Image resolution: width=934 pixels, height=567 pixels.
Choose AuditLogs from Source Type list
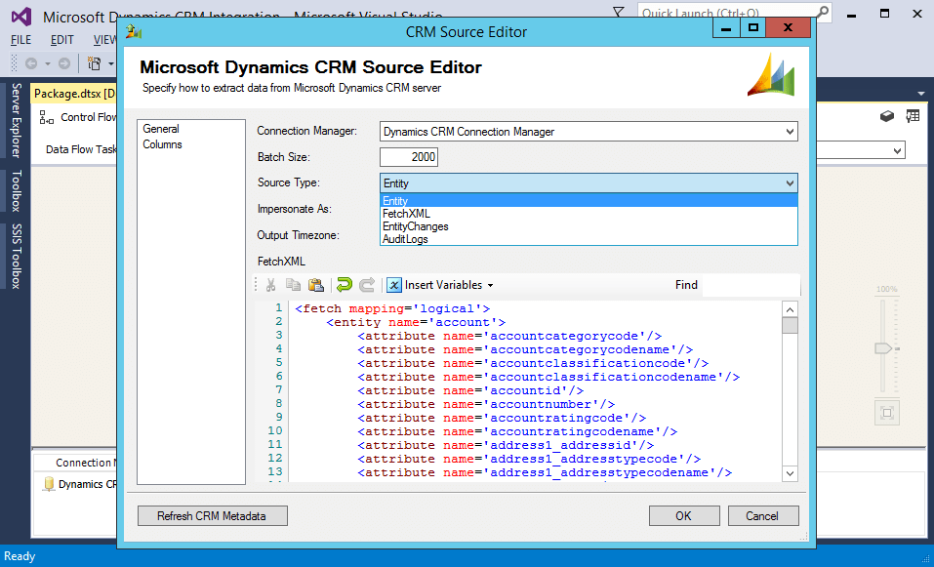[x=589, y=239]
